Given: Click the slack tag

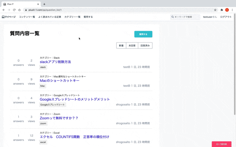Looking at the screenshot, I should (43, 67).
